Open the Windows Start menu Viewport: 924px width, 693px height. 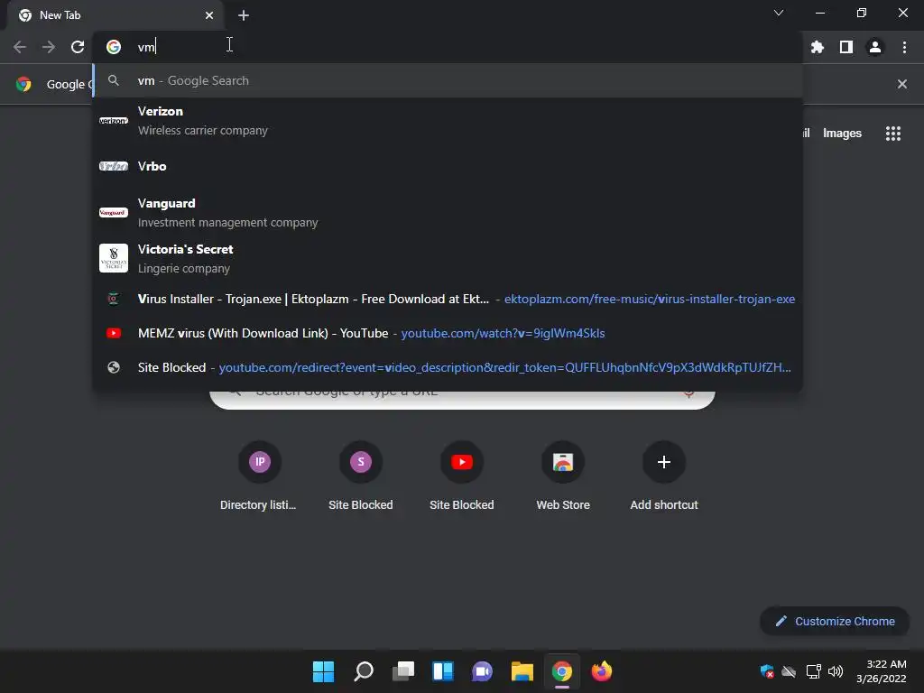pos(324,671)
